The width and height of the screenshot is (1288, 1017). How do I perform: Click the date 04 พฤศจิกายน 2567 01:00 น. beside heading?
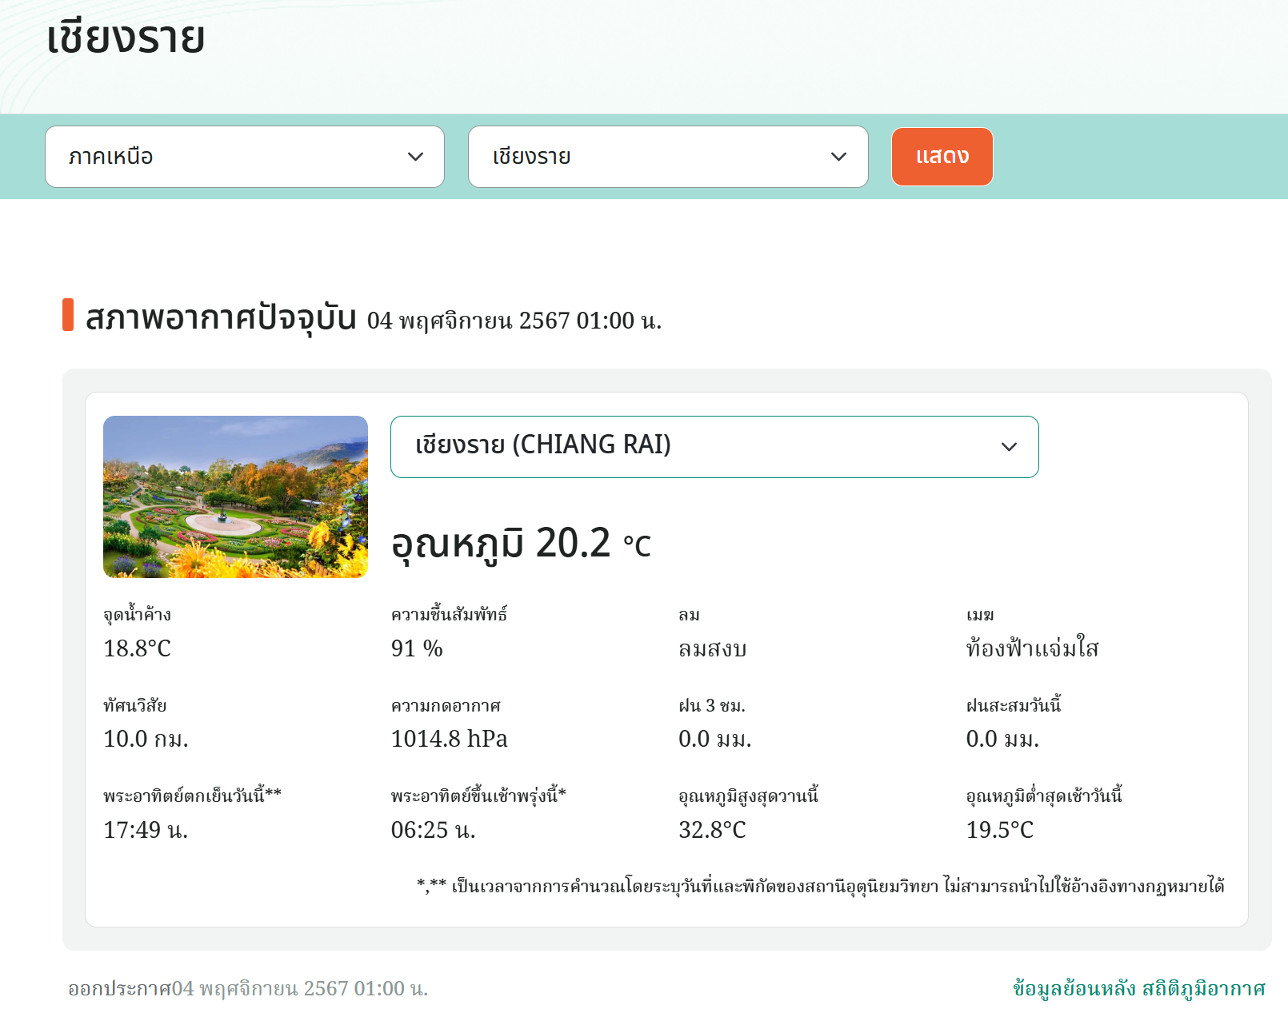(514, 321)
